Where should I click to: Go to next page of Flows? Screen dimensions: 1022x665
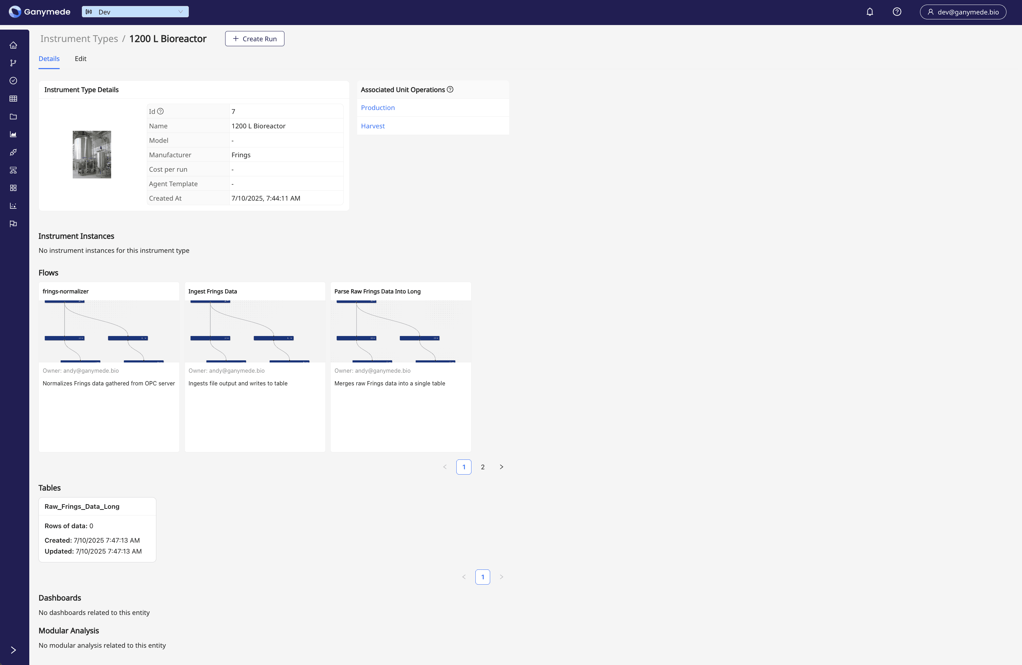[501, 467]
